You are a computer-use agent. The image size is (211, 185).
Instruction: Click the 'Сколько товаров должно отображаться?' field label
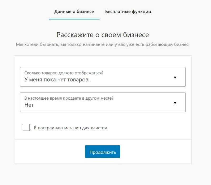(x=64, y=73)
